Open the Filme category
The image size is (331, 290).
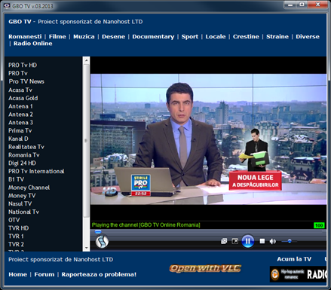[x=57, y=37]
